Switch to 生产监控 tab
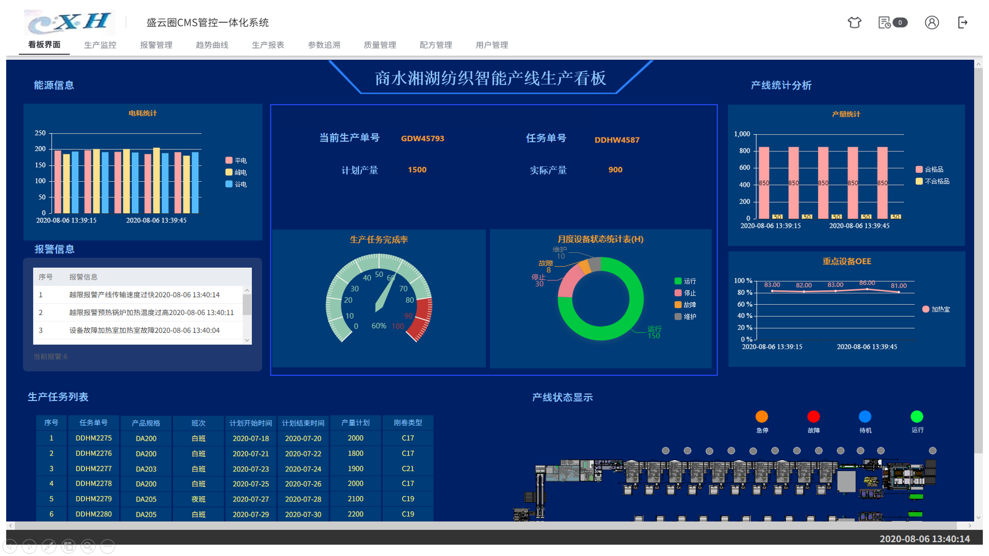Viewport: 989px width, 556px height. click(x=100, y=45)
